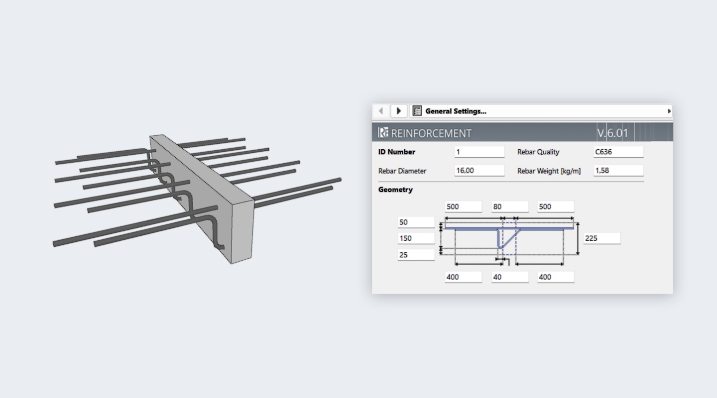The image size is (717, 398).
Task: Click the 50 geometry field
Action: [416, 222]
